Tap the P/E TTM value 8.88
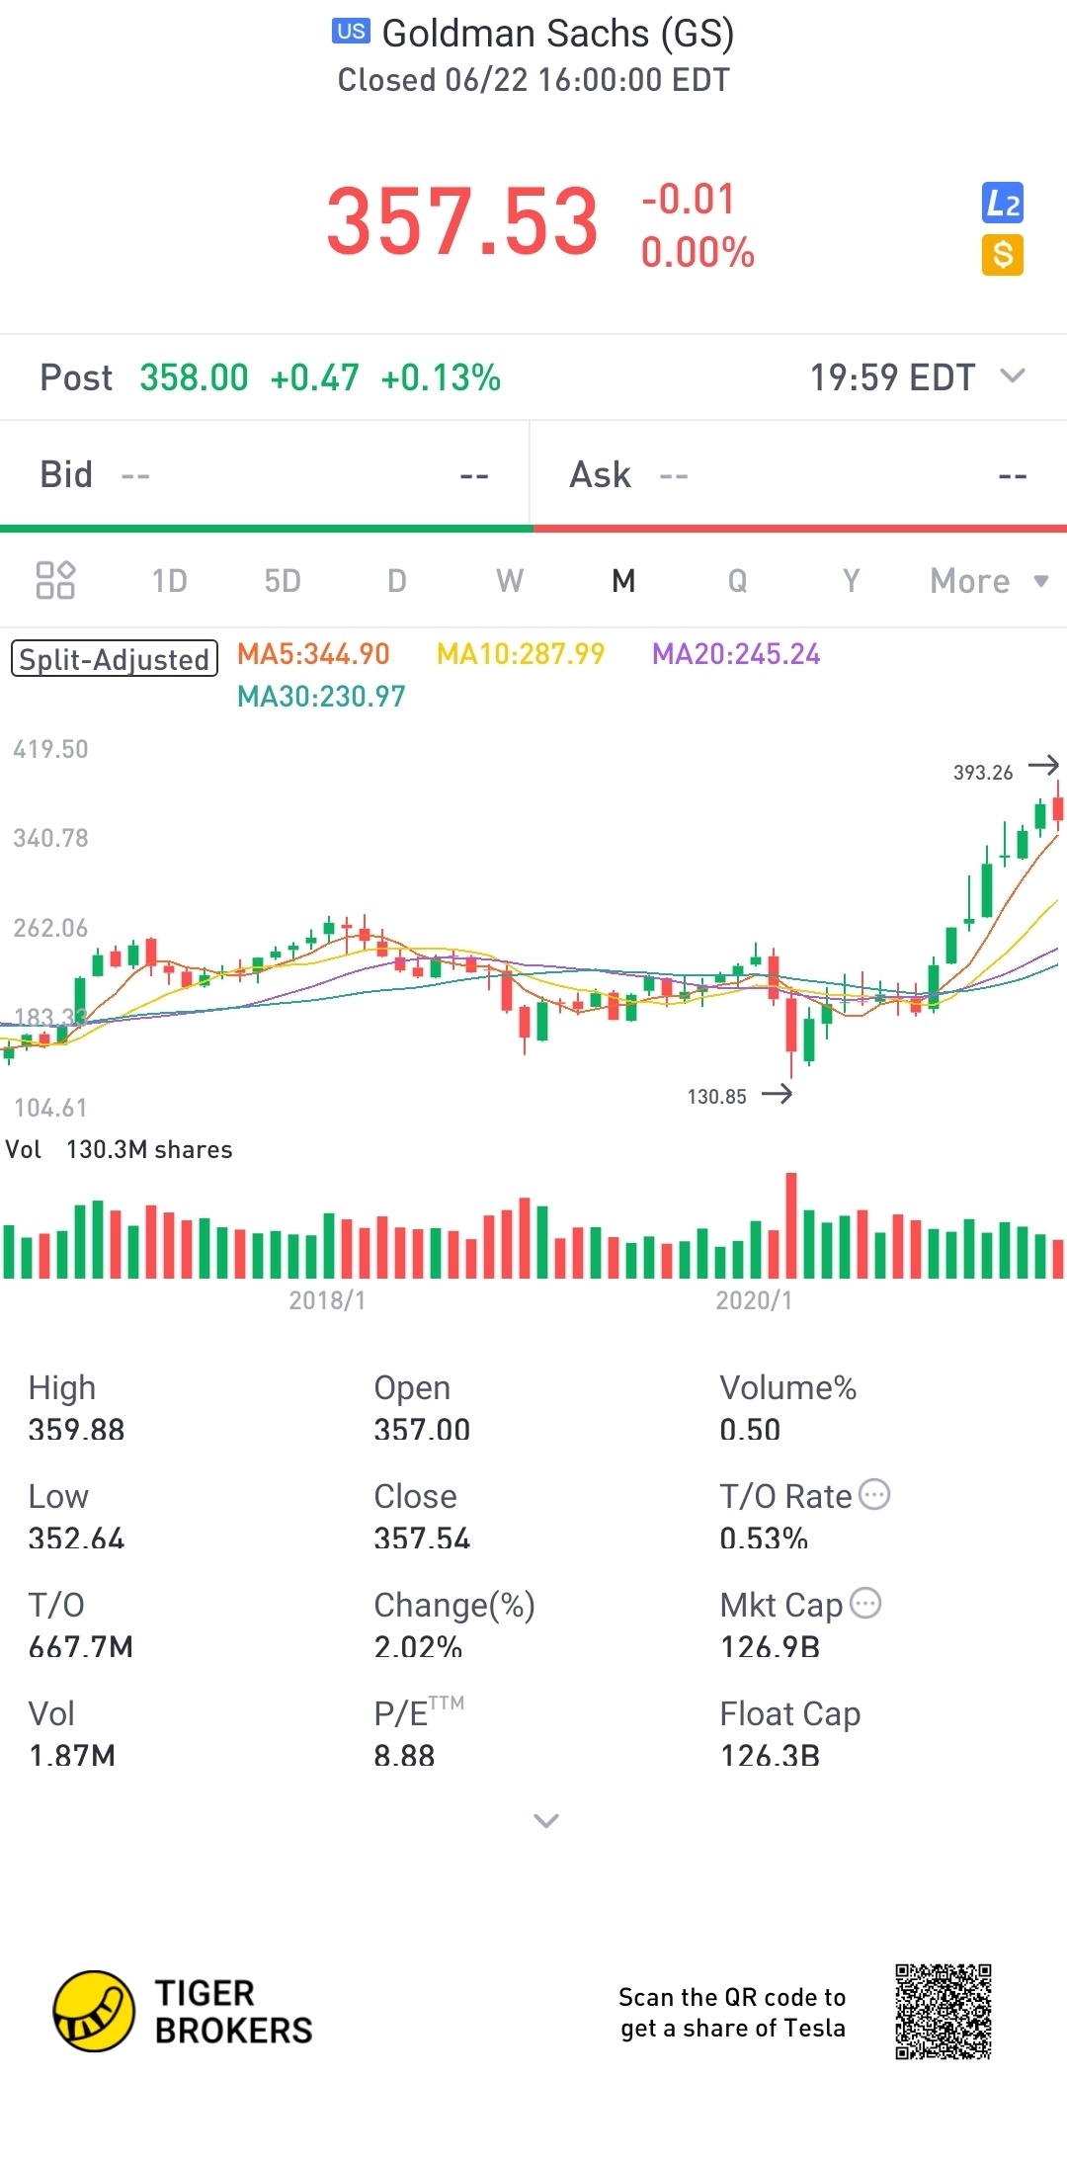The image size is (1067, 2161). (x=404, y=1756)
